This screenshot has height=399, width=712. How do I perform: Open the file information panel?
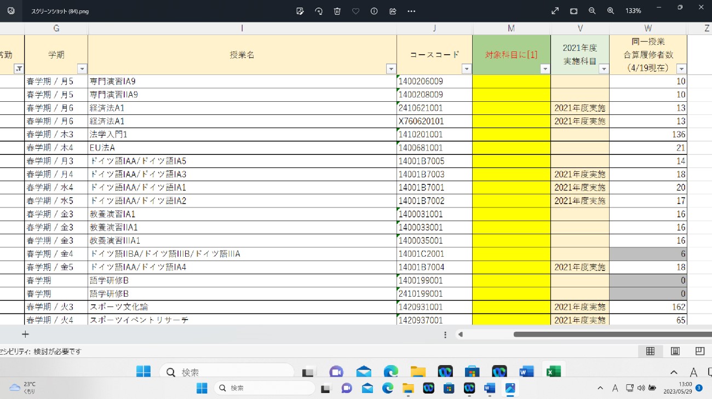tap(374, 11)
